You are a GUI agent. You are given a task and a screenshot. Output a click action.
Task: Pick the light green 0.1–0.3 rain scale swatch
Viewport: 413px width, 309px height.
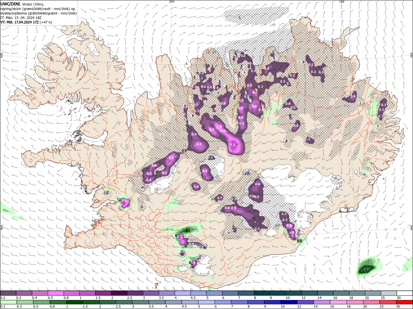coord(8,302)
